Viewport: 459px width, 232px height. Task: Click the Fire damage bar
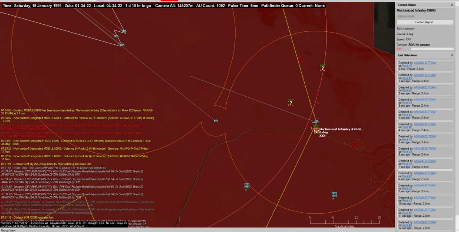[x=433, y=49]
